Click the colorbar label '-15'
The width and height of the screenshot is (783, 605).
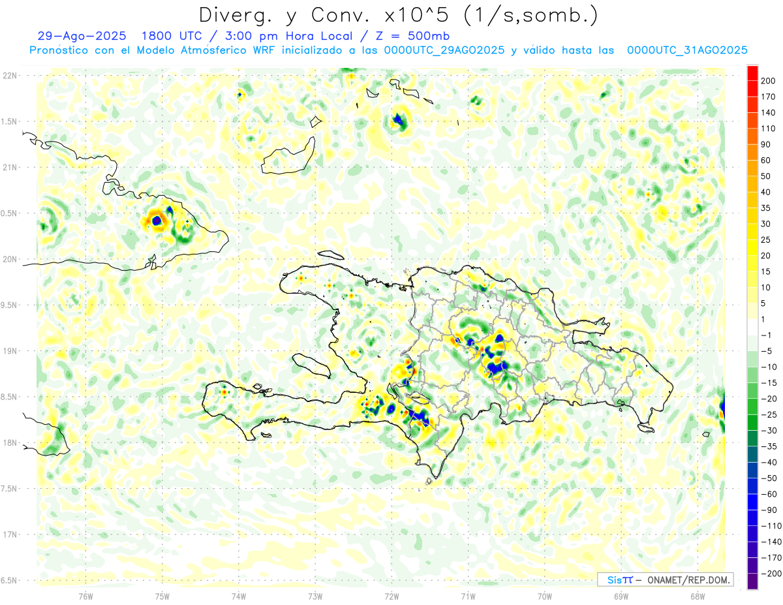[x=768, y=383]
